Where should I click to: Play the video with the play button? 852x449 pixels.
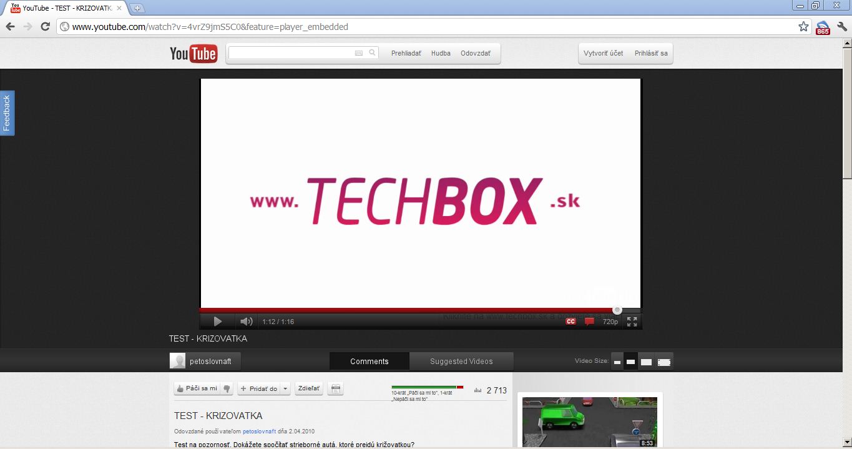218,322
